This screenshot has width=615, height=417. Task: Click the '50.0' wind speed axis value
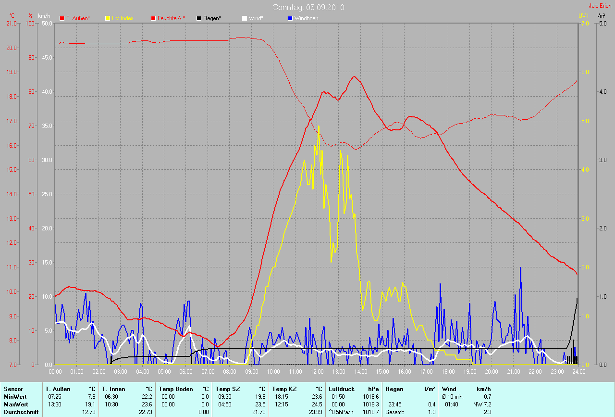(x=47, y=23)
